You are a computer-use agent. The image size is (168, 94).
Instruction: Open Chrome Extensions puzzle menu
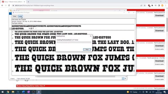point(152,5)
